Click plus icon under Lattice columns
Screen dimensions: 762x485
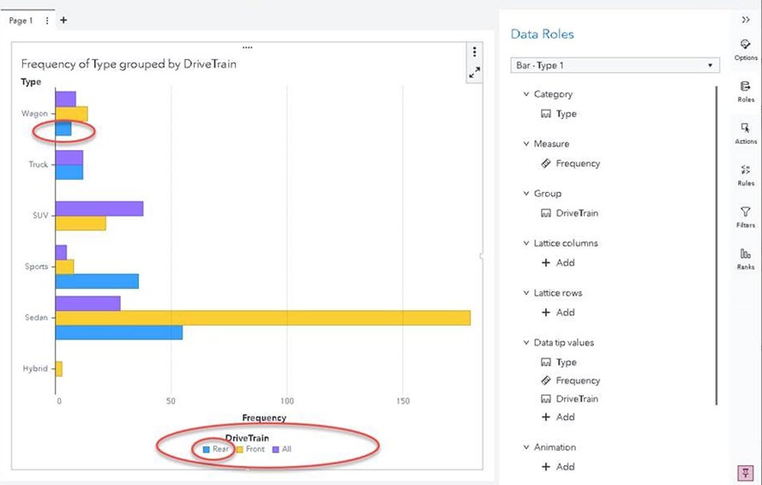click(546, 262)
